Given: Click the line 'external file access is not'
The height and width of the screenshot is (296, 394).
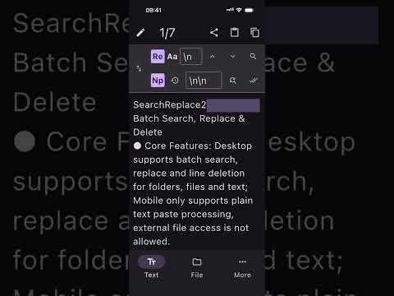Looking at the screenshot, I should tap(191, 228).
